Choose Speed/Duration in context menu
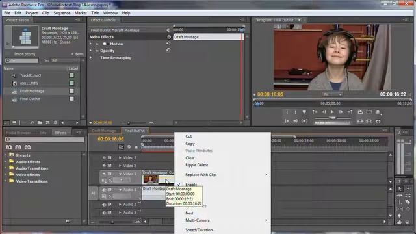Screen dimensions: 416x234 (x=200, y=230)
